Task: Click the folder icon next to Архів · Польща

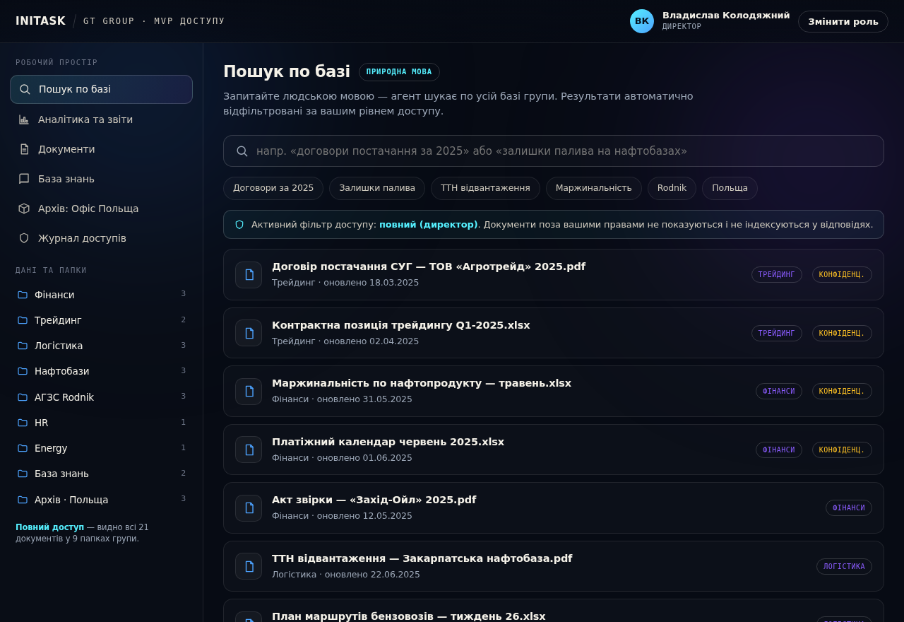Action: click(x=23, y=500)
